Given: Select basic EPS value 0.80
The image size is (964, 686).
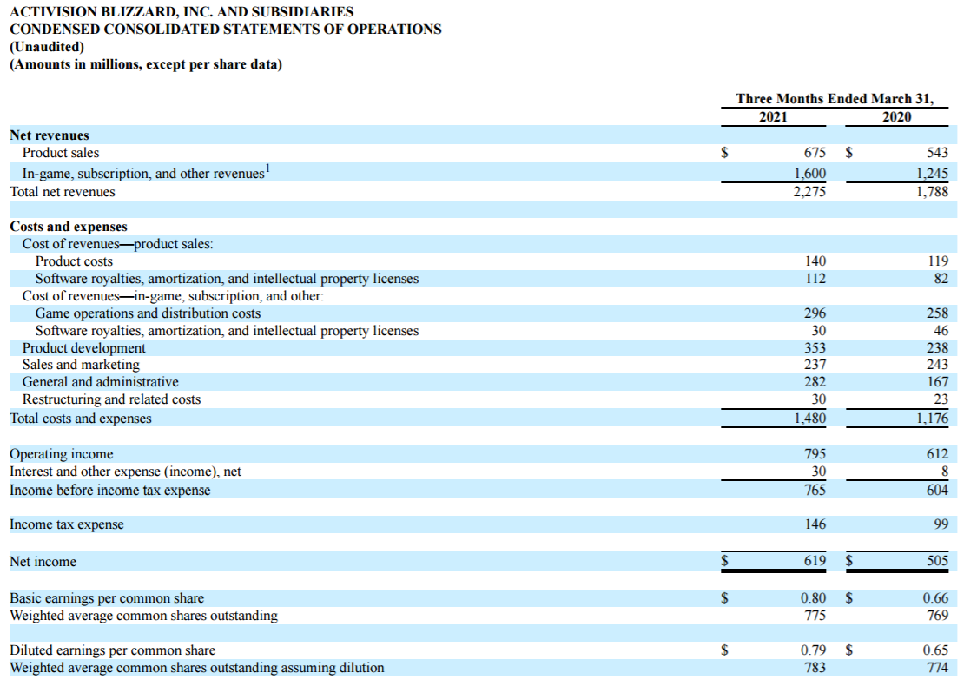Looking at the screenshot, I should 813,598.
